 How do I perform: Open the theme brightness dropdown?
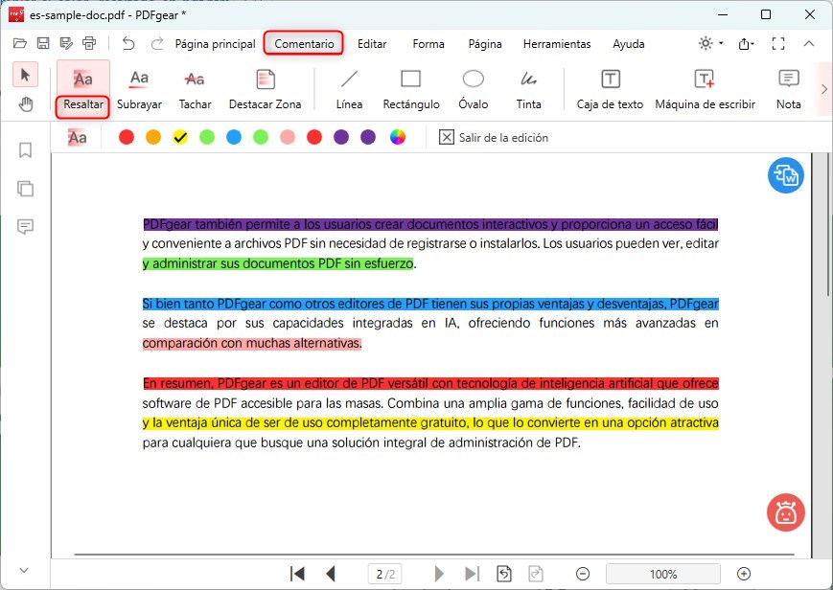coord(711,43)
